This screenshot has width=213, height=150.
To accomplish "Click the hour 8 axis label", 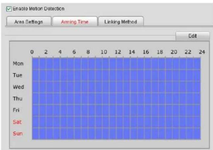I will pyautogui.click(x=88, y=52).
